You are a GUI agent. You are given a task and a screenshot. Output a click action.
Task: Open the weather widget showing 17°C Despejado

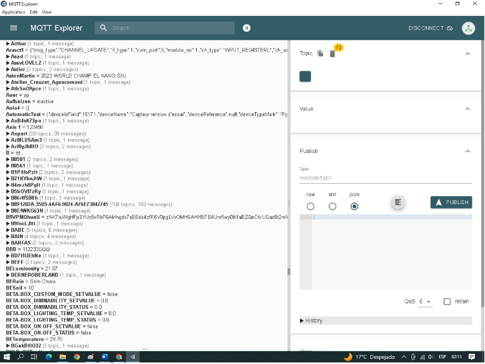tap(369, 357)
